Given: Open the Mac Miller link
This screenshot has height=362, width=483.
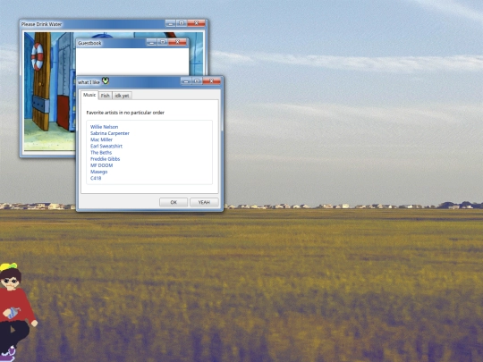Looking at the screenshot, I should tap(101, 139).
